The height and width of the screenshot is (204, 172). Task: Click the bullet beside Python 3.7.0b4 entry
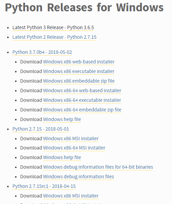(x=8, y=52)
